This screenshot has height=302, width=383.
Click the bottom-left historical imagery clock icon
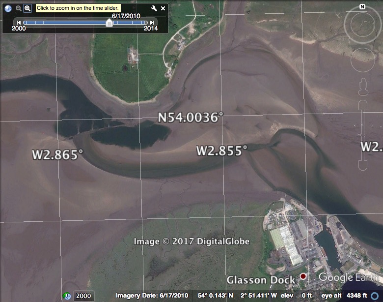(x=67, y=296)
